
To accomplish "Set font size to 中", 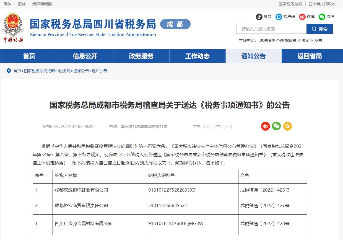I will (x=218, y=127).
